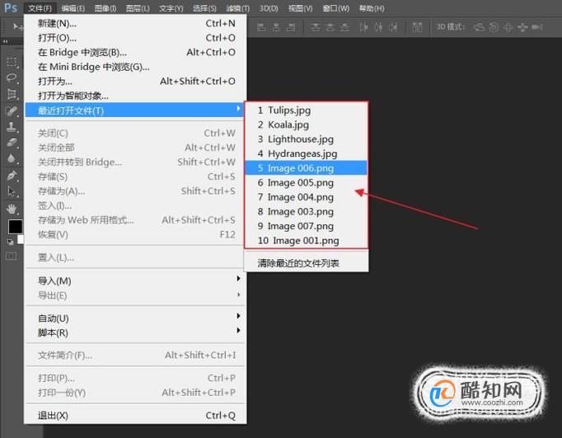Click the black foreground color swatch
The width and height of the screenshot is (562, 438).
[15, 226]
